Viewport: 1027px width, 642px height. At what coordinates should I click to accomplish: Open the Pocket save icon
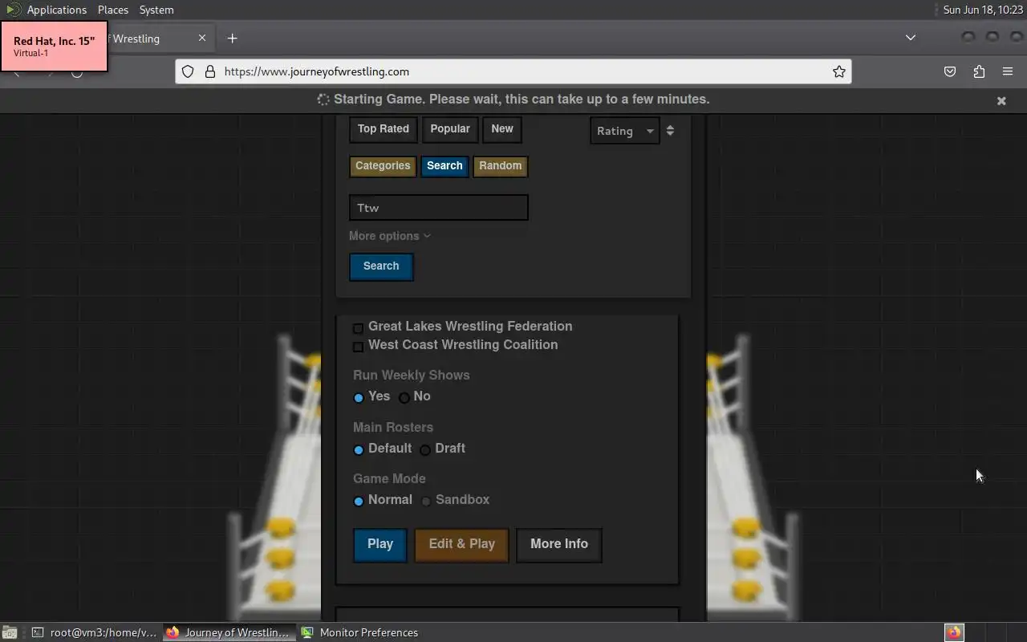tap(950, 71)
